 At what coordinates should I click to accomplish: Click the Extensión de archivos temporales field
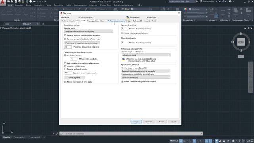pos(68,73)
